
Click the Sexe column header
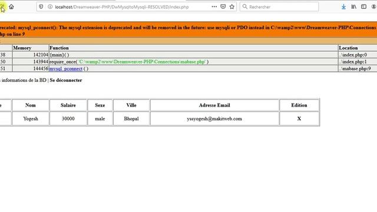click(x=100, y=105)
